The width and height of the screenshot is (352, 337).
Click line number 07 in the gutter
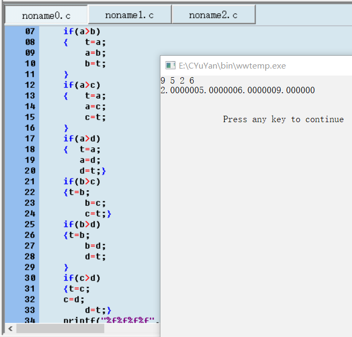pos(30,32)
